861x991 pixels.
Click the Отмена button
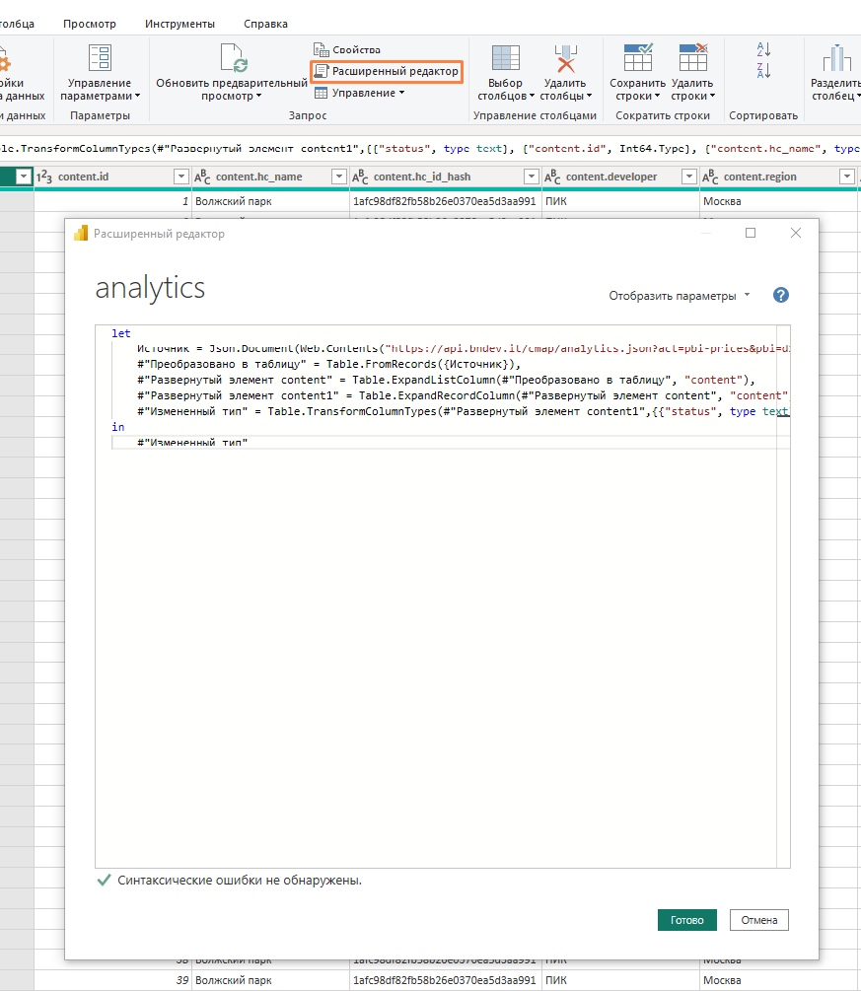[759, 920]
